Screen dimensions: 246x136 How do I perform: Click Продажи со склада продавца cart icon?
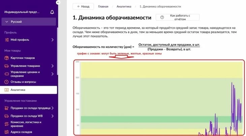point(6,108)
